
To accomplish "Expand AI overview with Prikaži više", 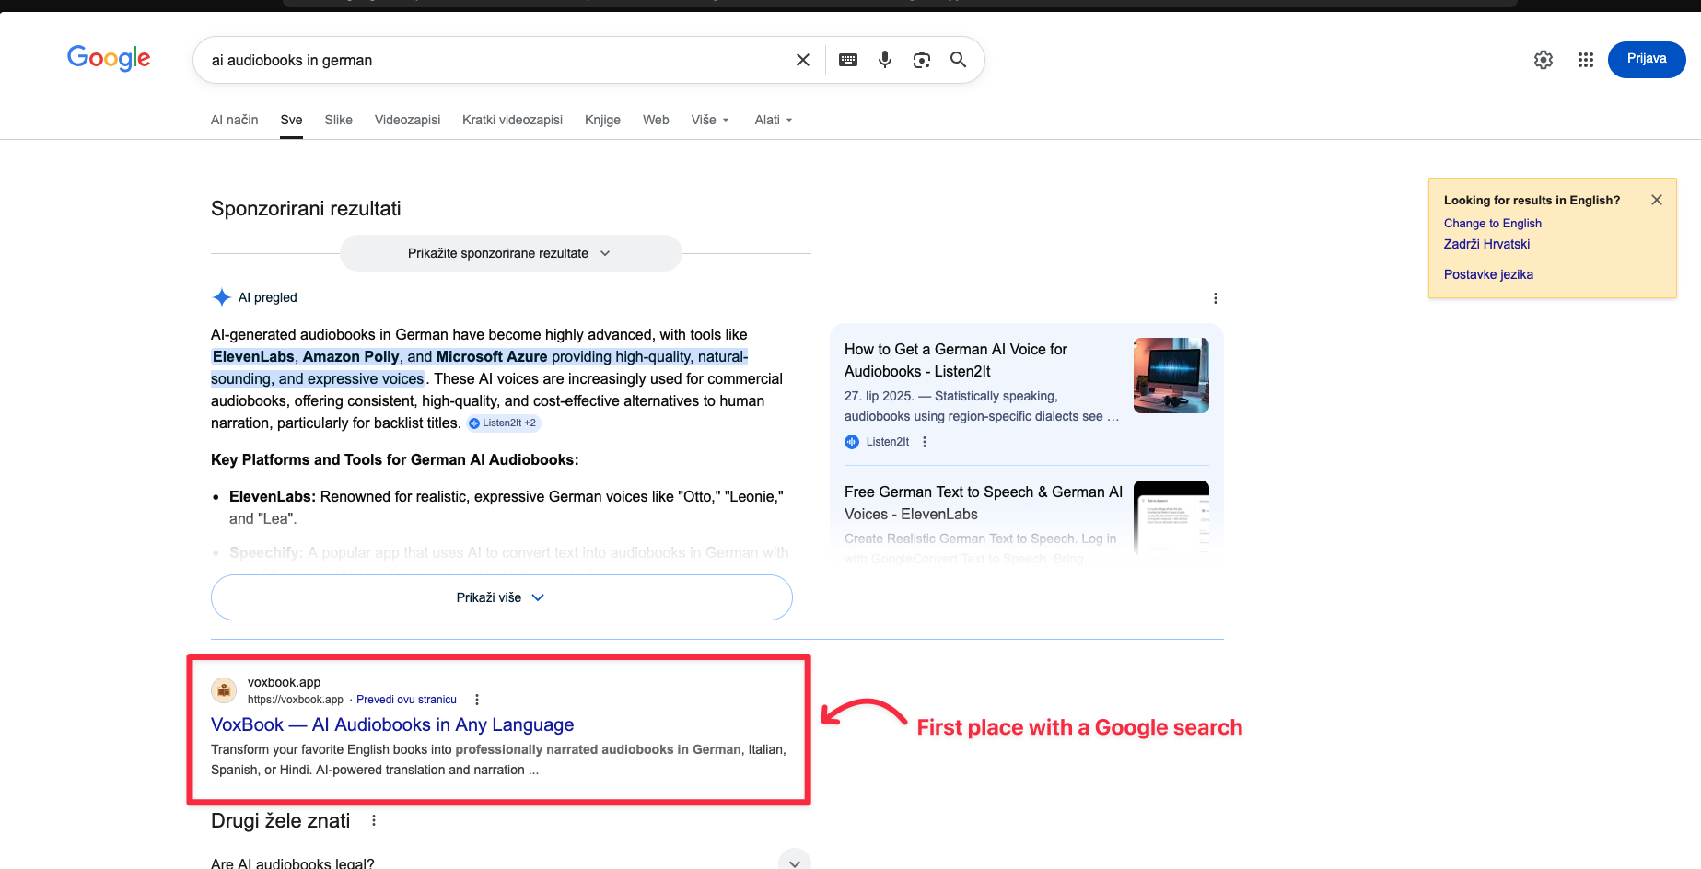I will click(502, 597).
